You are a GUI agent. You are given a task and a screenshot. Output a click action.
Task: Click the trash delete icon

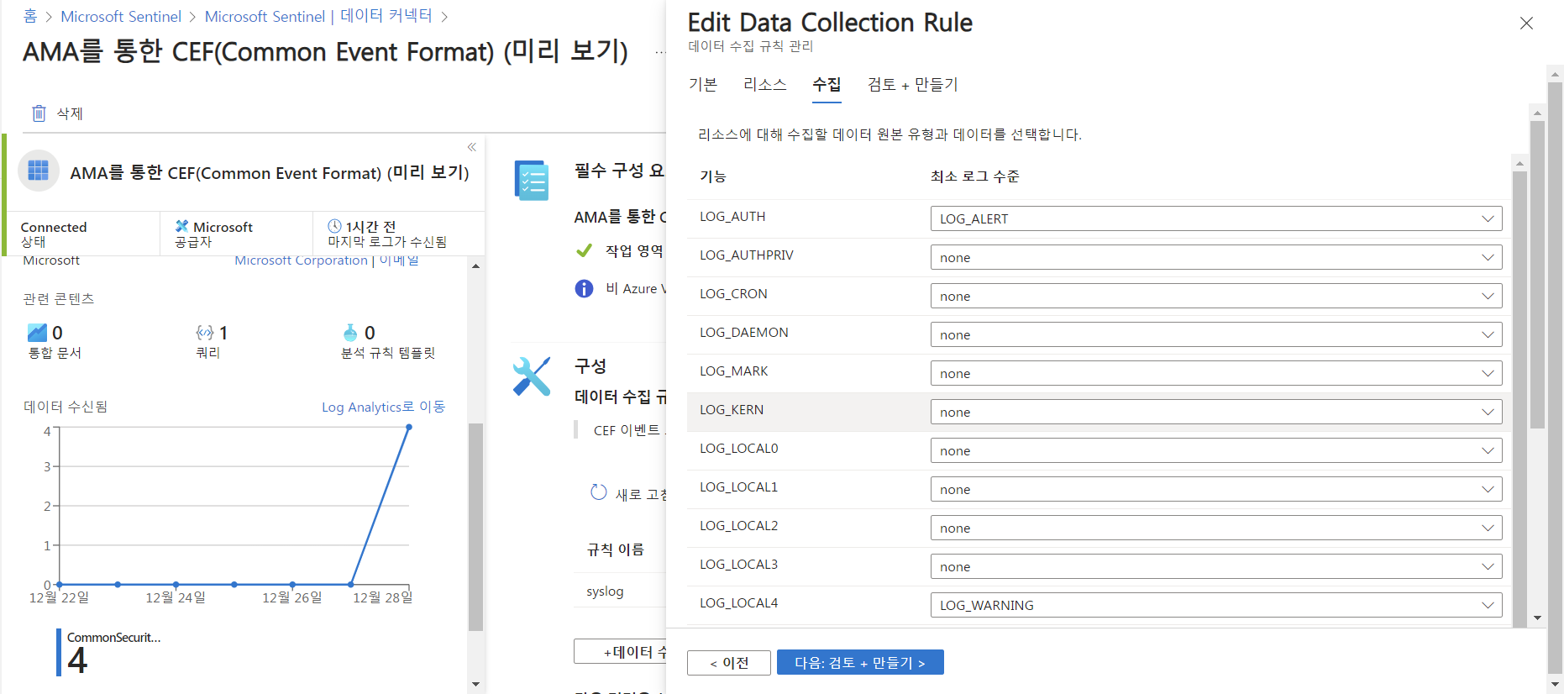(x=39, y=113)
